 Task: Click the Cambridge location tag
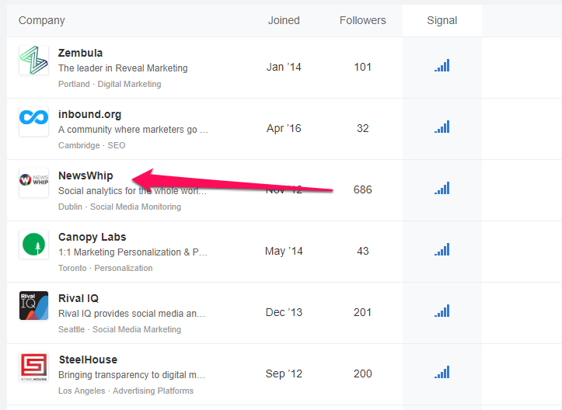79,145
